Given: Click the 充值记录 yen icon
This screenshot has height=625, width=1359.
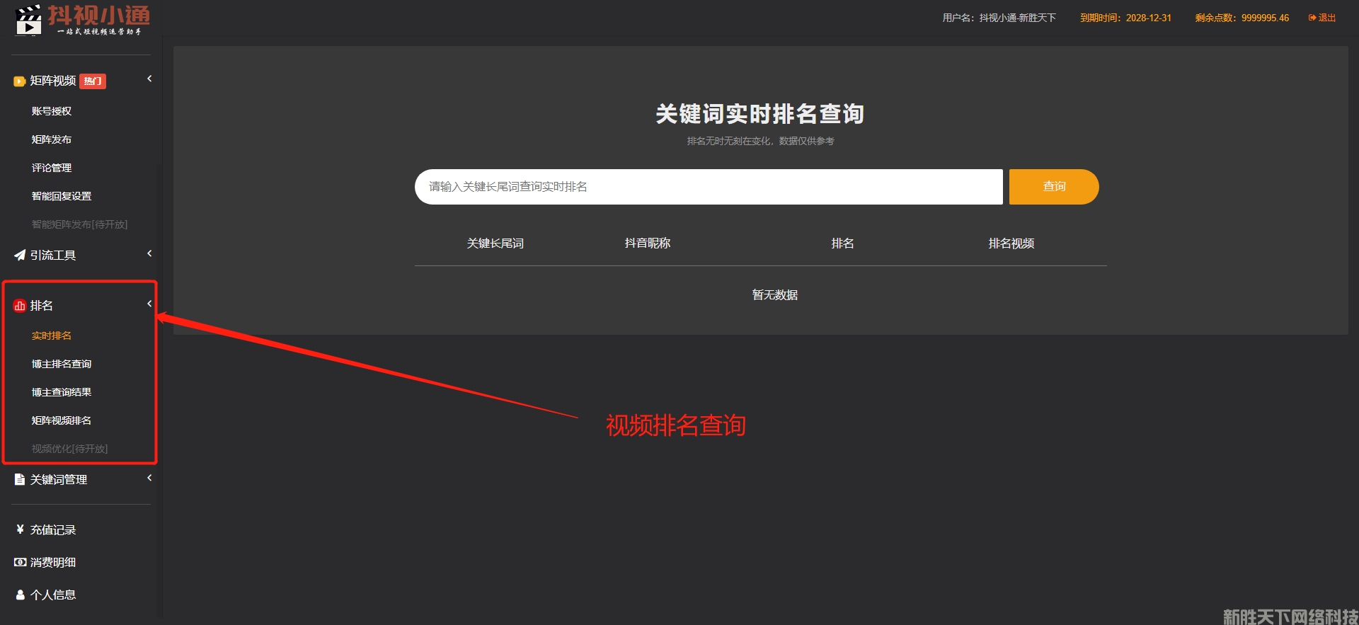Looking at the screenshot, I should click(20, 529).
